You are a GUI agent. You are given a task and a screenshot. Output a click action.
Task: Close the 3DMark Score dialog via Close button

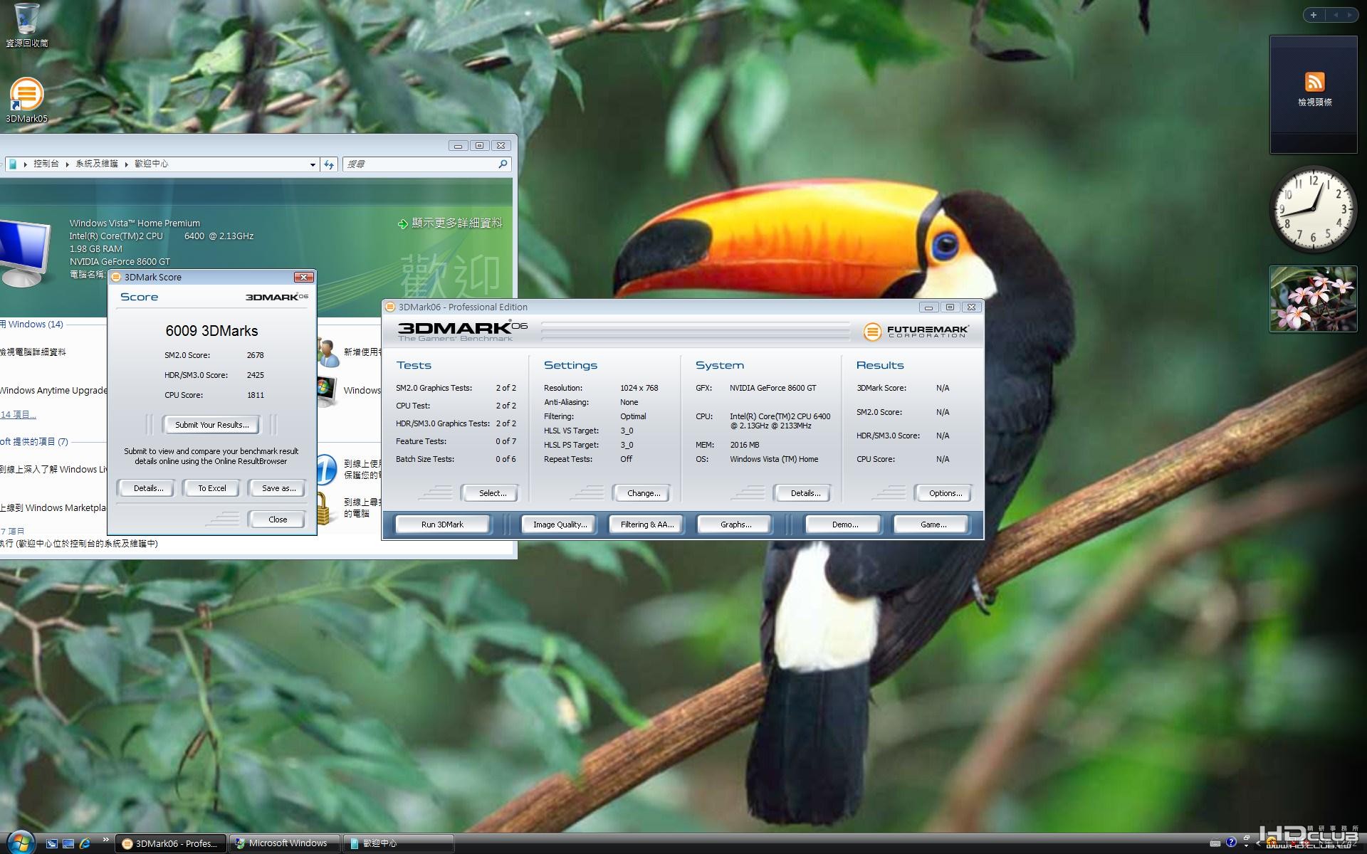click(x=278, y=520)
